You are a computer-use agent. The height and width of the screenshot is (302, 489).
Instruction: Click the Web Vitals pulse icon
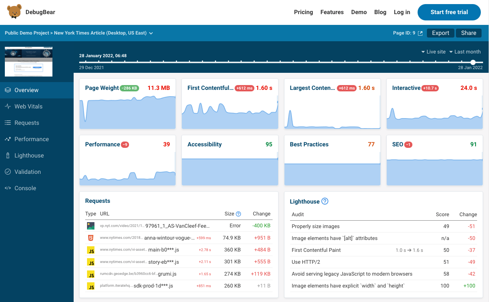coord(7,106)
